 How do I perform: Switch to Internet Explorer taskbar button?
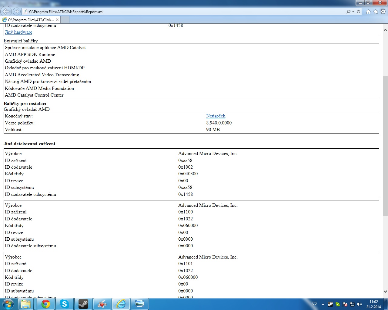click(121, 304)
